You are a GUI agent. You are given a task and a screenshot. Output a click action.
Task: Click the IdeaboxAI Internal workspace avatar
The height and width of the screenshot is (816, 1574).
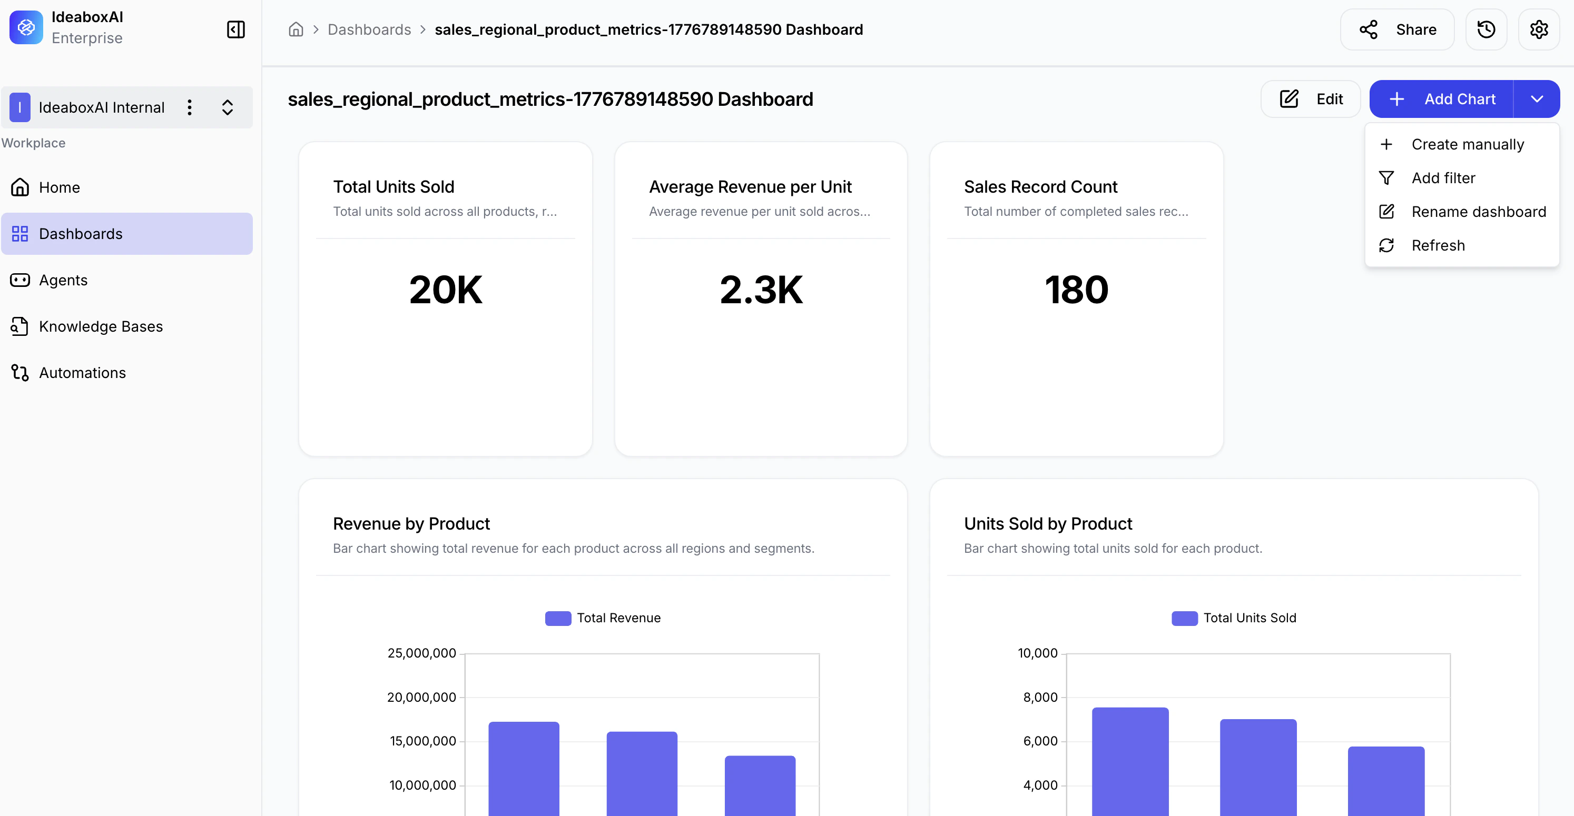[20, 107]
